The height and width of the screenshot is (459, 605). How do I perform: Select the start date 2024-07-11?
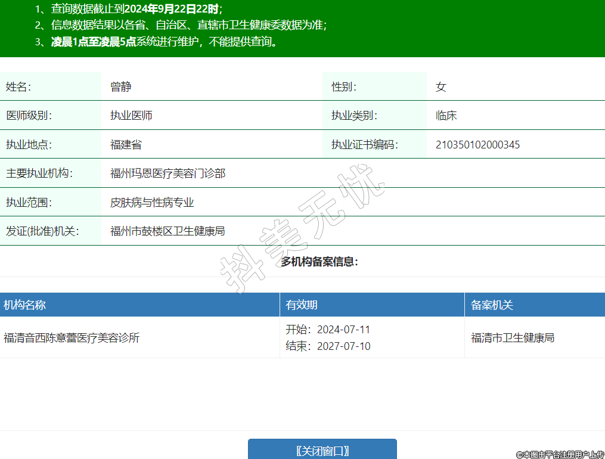click(x=343, y=330)
